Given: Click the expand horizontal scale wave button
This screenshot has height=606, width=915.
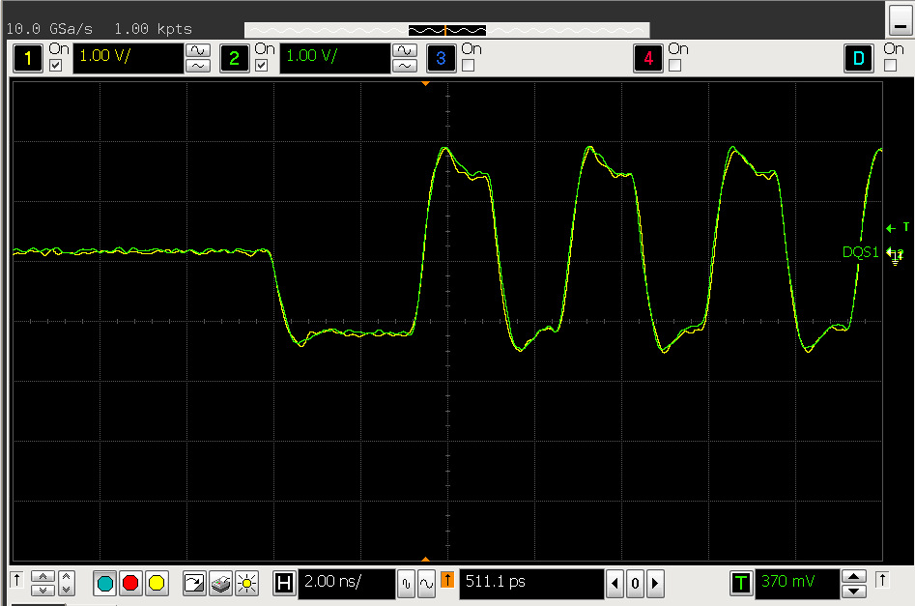Looking at the screenshot, I should click(x=426, y=584).
